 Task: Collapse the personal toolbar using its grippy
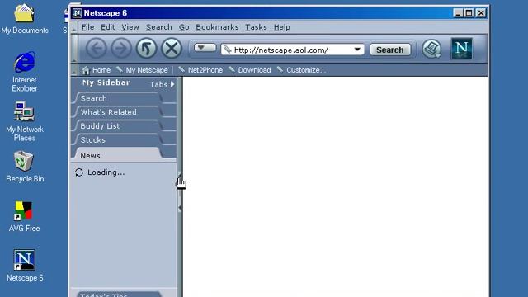point(73,70)
